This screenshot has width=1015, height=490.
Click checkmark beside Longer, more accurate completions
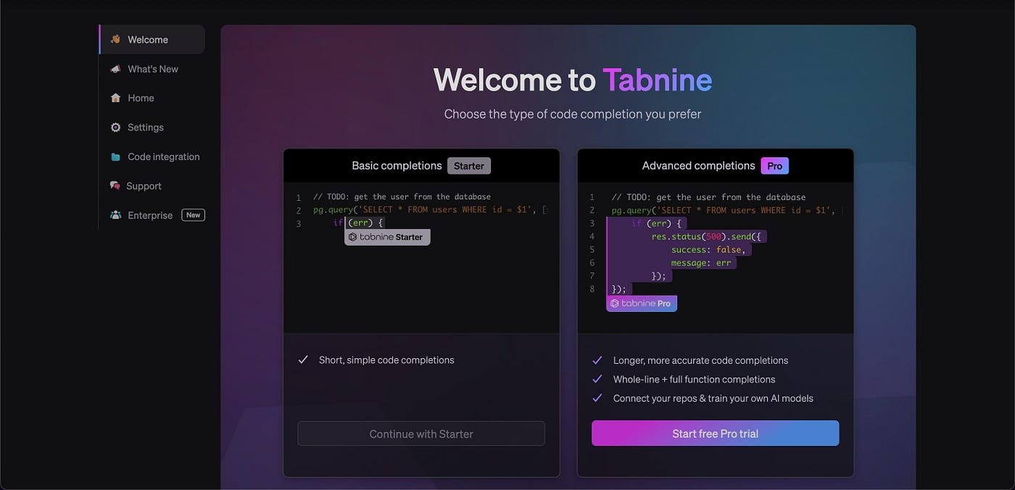[x=597, y=360]
